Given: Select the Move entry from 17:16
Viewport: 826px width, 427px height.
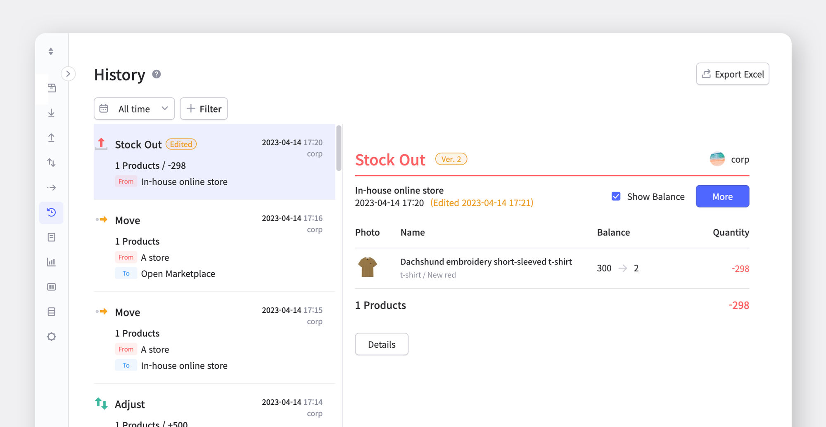Looking at the screenshot, I should (214, 246).
